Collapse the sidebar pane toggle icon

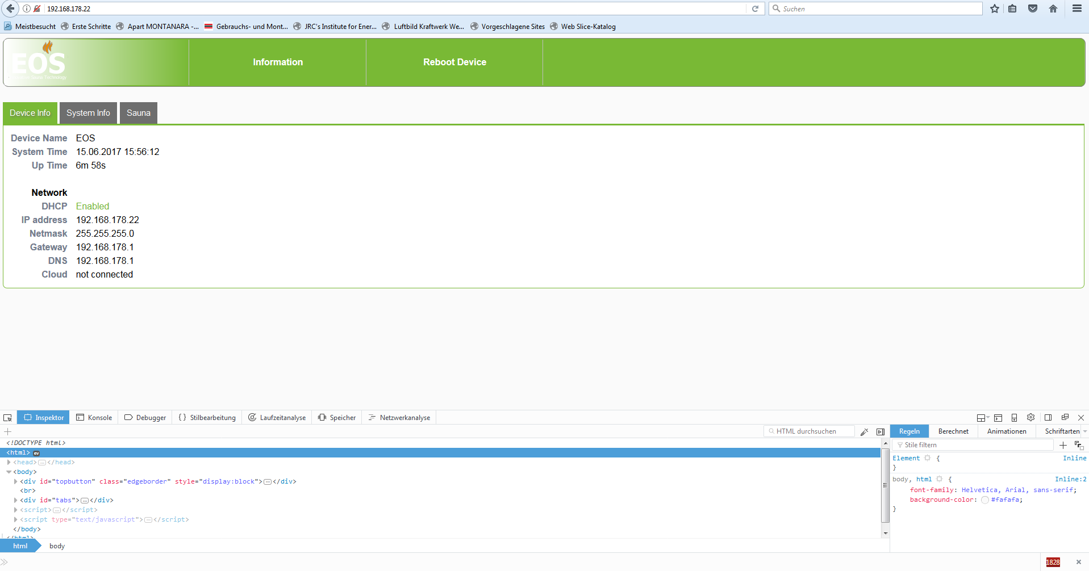(881, 431)
